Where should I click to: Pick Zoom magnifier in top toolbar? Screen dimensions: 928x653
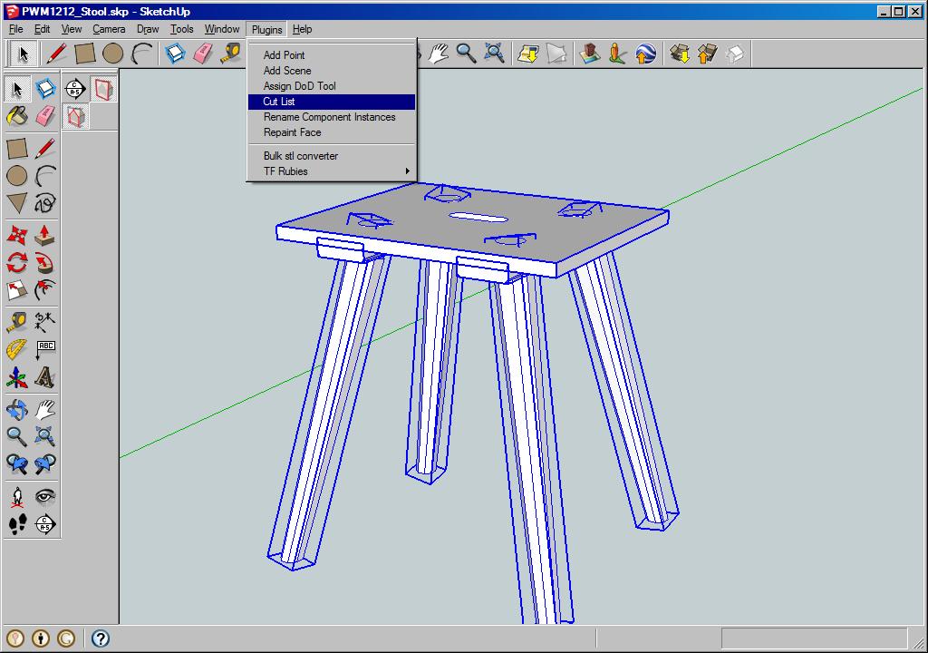[x=466, y=54]
